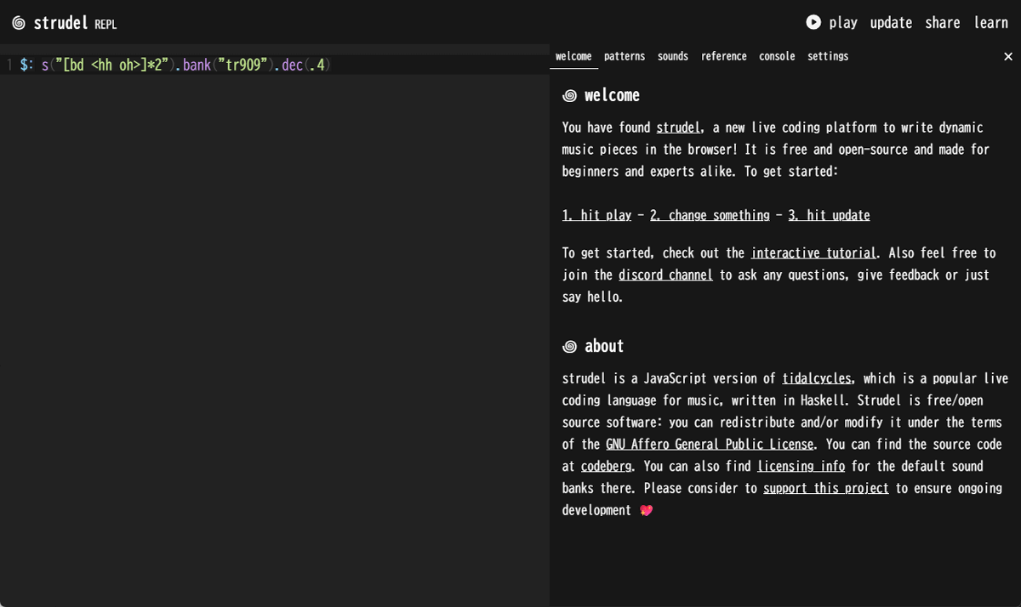Close the side panel with X icon
1021x607 pixels.
click(1007, 57)
